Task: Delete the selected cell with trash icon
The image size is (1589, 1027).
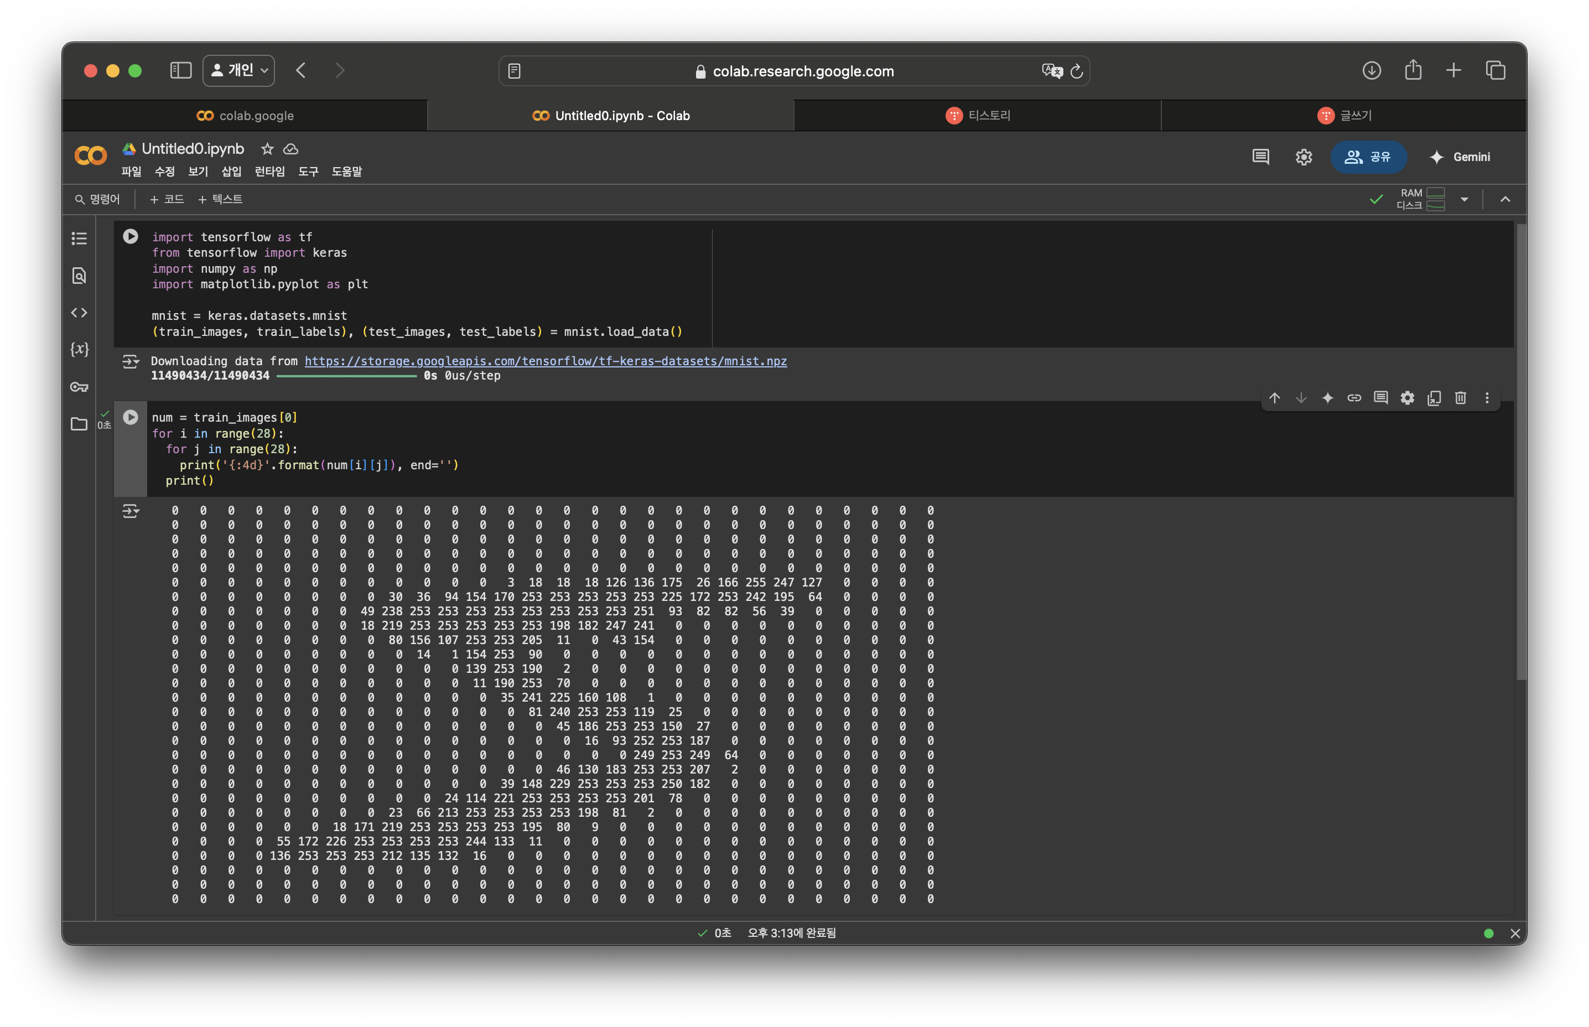Action: 1460,398
